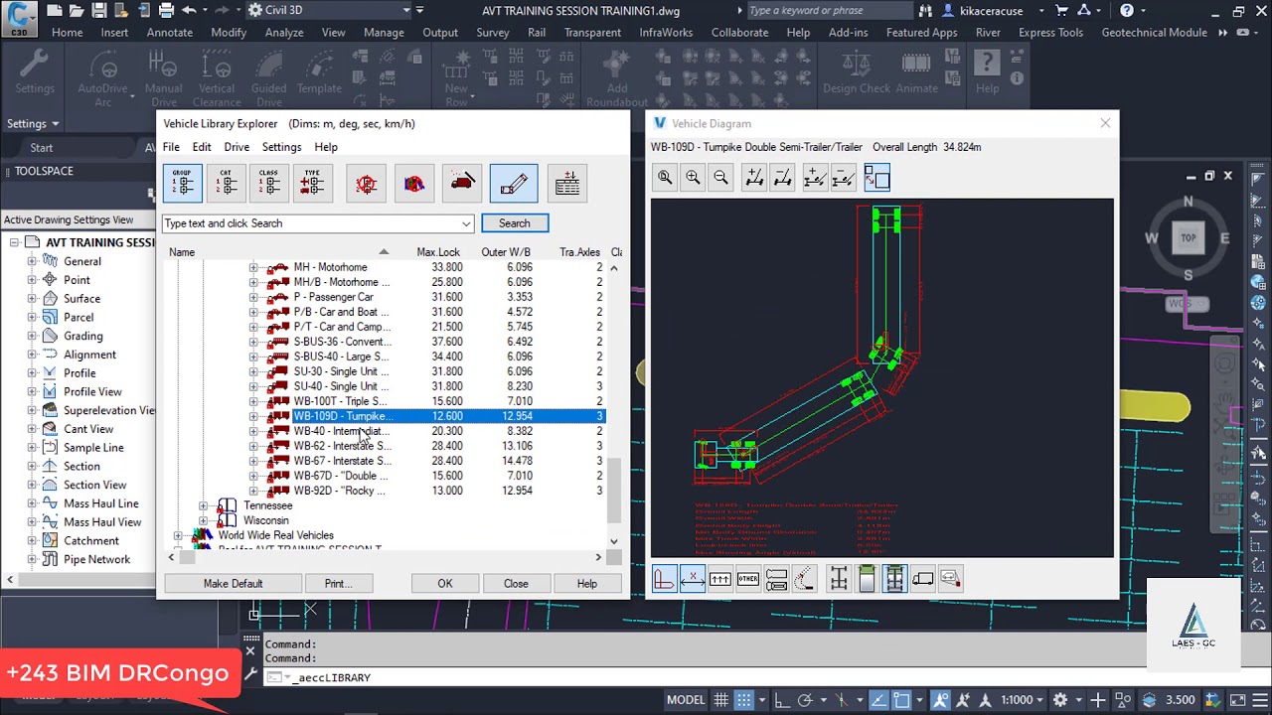
Task: Toggle snap mode in status bar
Action: coord(744,700)
